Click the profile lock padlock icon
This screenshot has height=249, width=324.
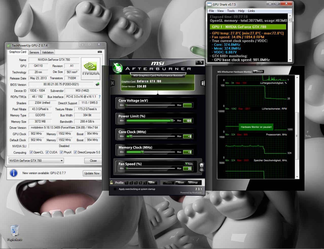coord(112,182)
